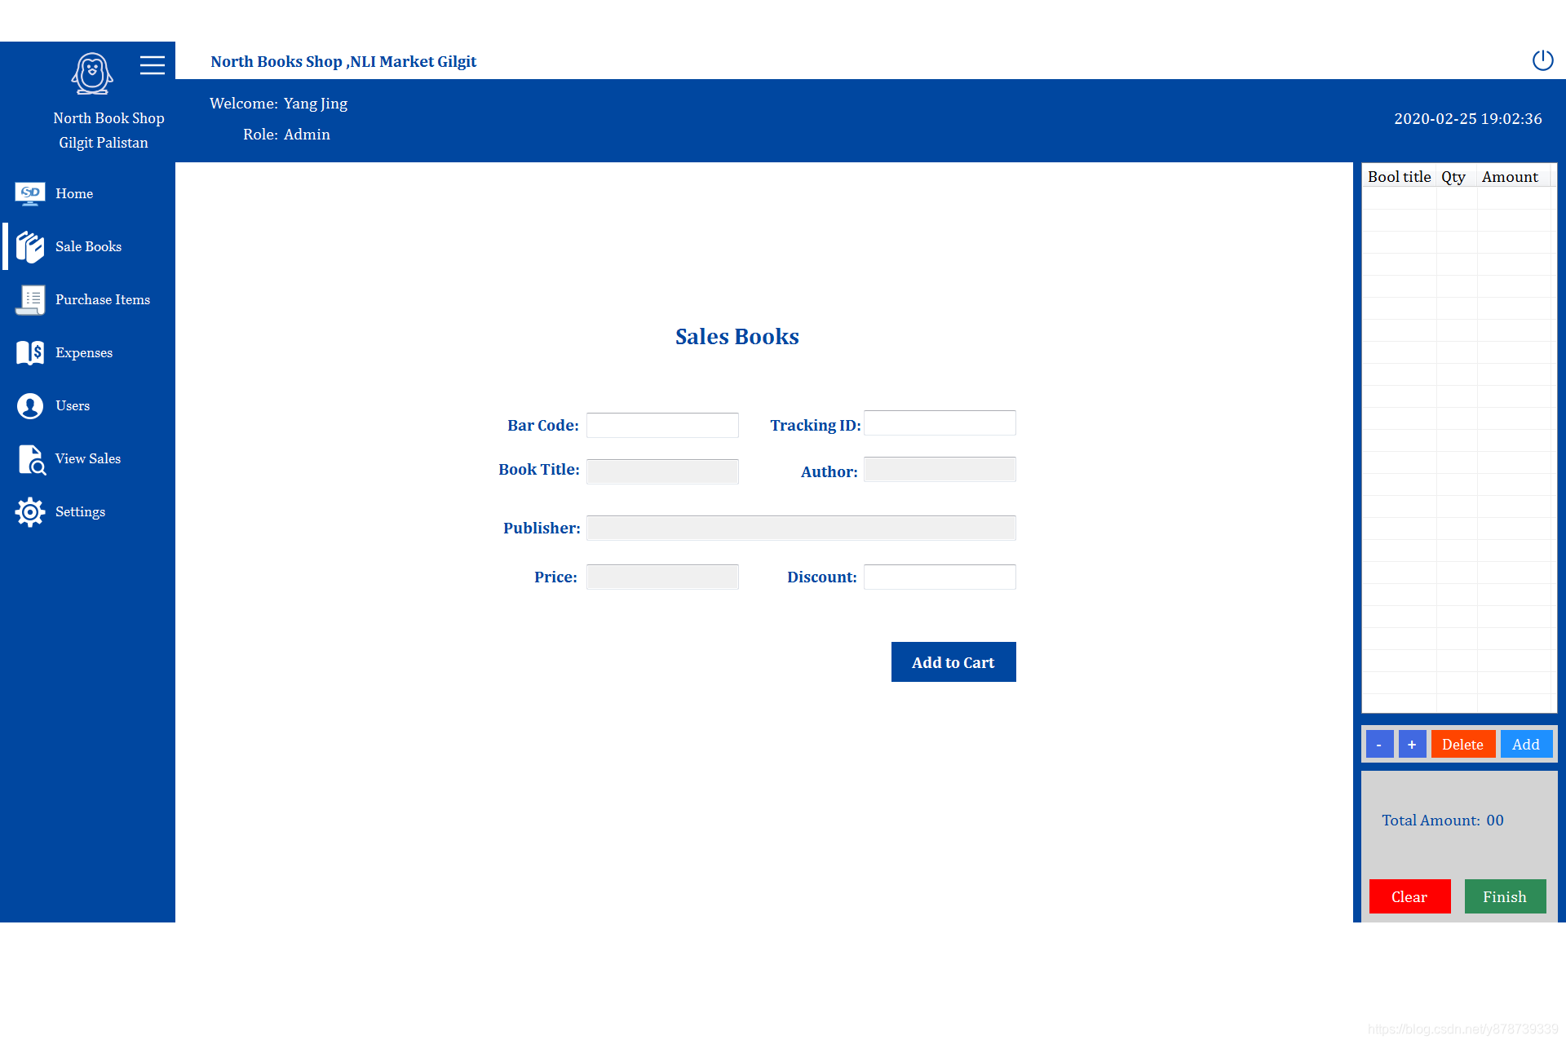This screenshot has height=1044, width=1566.
Task: Click the Expenses dollar book icon
Action: click(30, 352)
